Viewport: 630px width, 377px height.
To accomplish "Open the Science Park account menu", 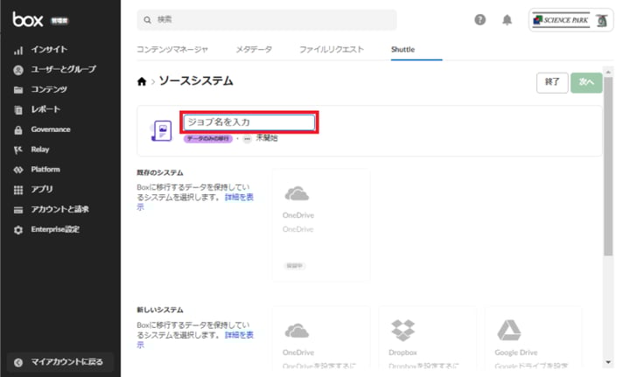I will (x=570, y=20).
